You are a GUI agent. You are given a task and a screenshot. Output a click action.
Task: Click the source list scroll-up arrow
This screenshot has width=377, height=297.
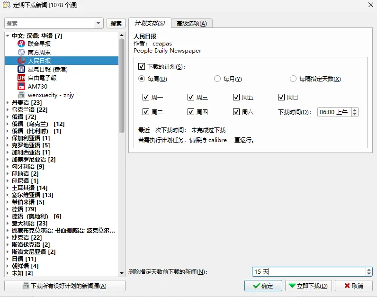pyautogui.click(x=122, y=36)
